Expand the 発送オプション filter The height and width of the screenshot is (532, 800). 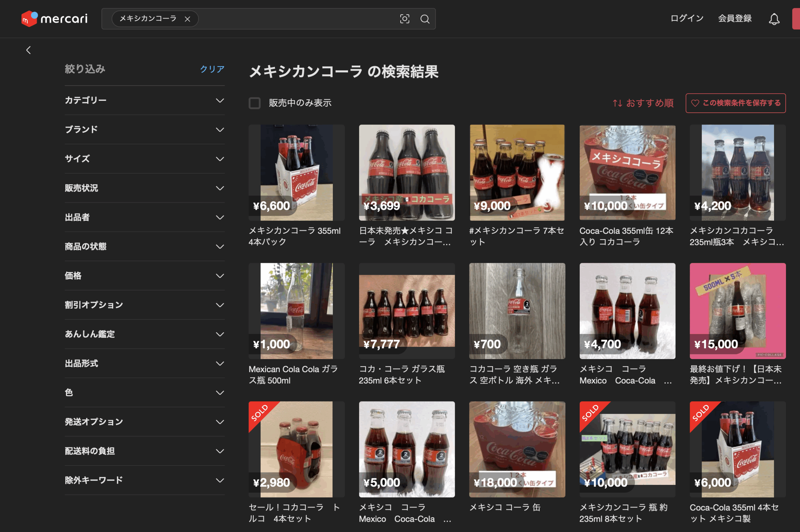coord(145,422)
